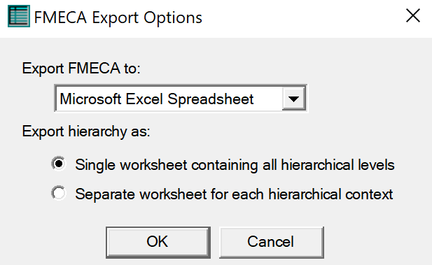Click the empty radio circle beside Separate worksheet
This screenshot has width=432, height=265.
58,192
